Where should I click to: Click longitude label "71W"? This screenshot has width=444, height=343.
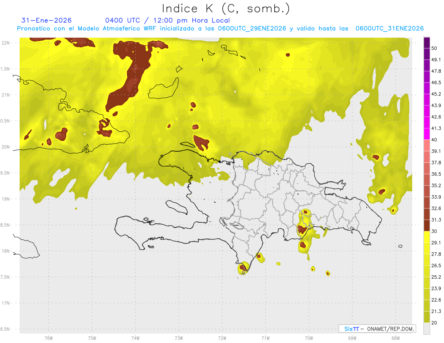click(265, 338)
